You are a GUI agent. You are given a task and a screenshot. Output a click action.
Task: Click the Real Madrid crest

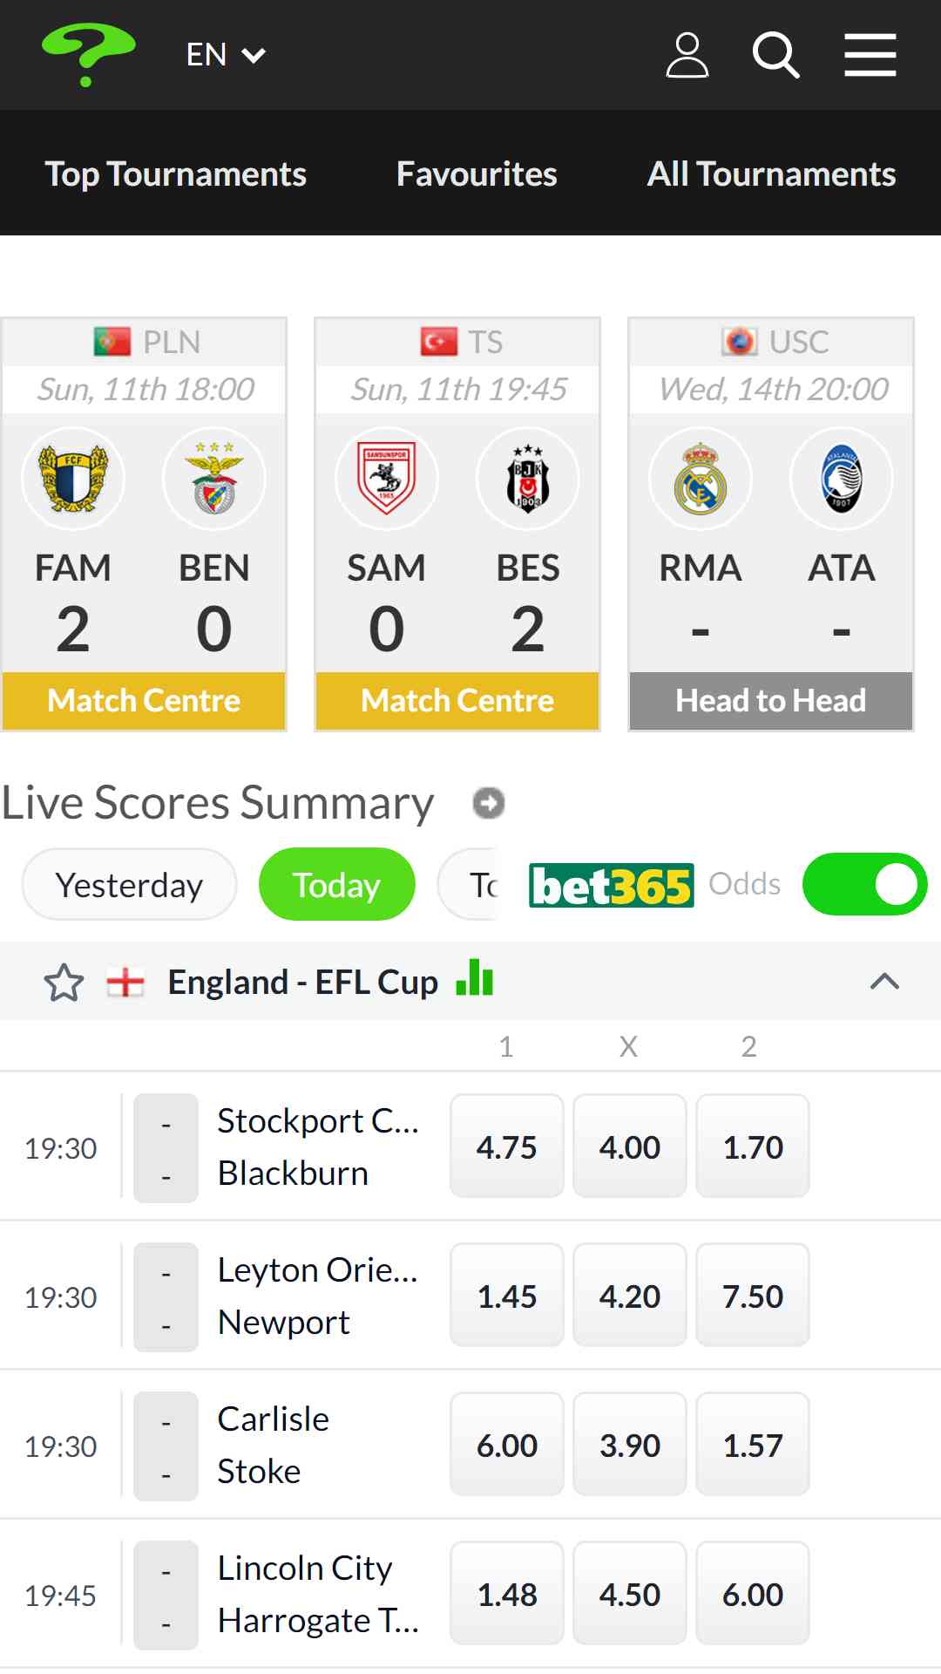pyautogui.click(x=701, y=479)
